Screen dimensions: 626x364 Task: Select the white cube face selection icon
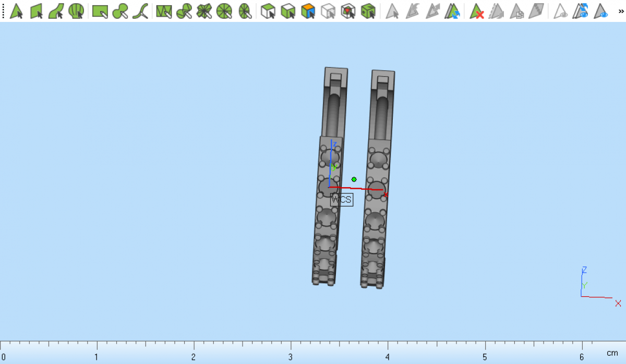pyautogui.click(x=268, y=11)
